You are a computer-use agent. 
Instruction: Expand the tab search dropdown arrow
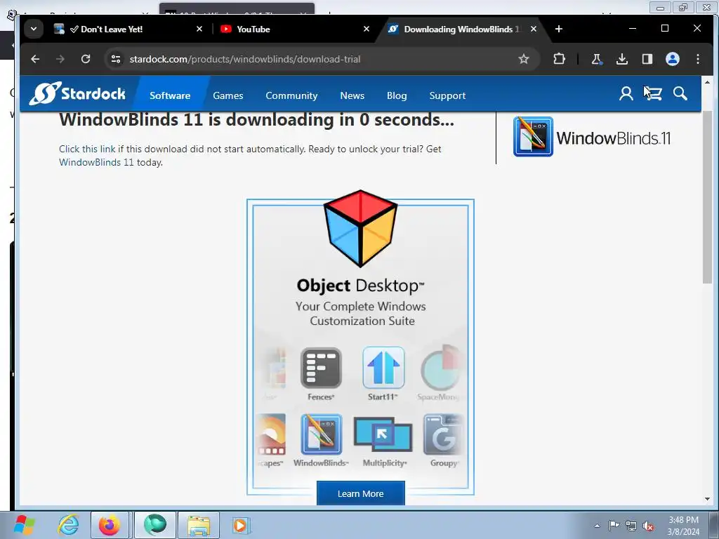pos(34,29)
